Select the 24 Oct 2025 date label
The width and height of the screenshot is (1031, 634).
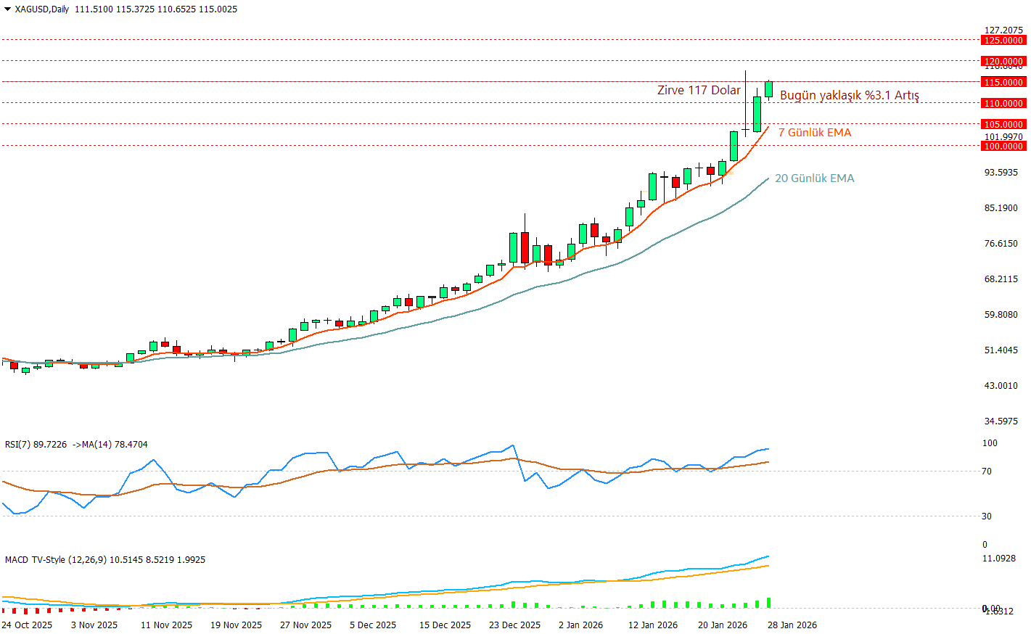tap(27, 625)
